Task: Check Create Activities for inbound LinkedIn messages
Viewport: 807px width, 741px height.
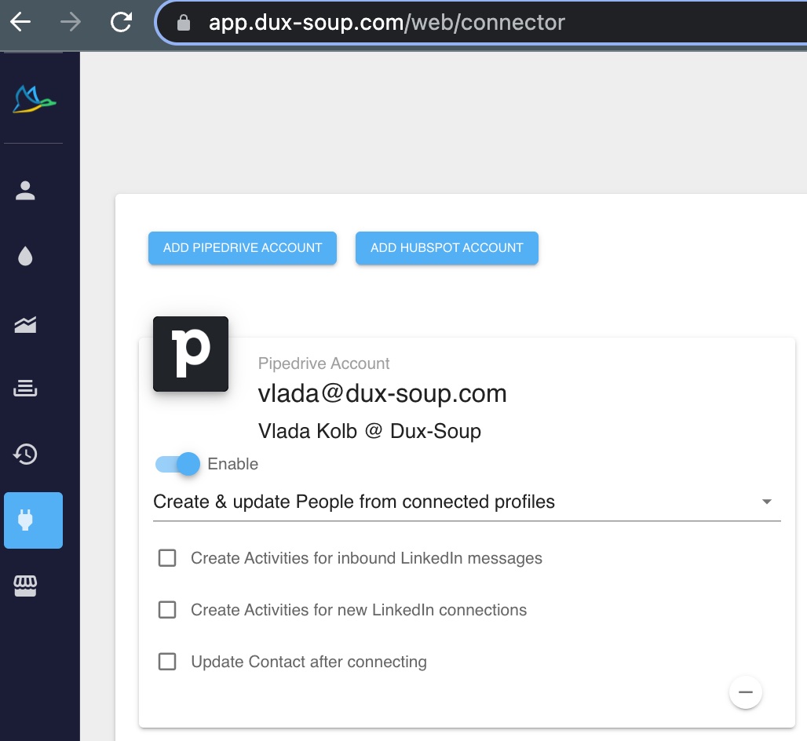Action: 166,557
